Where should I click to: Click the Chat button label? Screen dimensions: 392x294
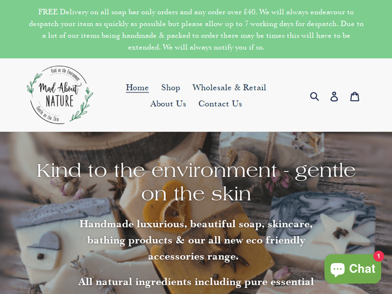click(x=362, y=269)
